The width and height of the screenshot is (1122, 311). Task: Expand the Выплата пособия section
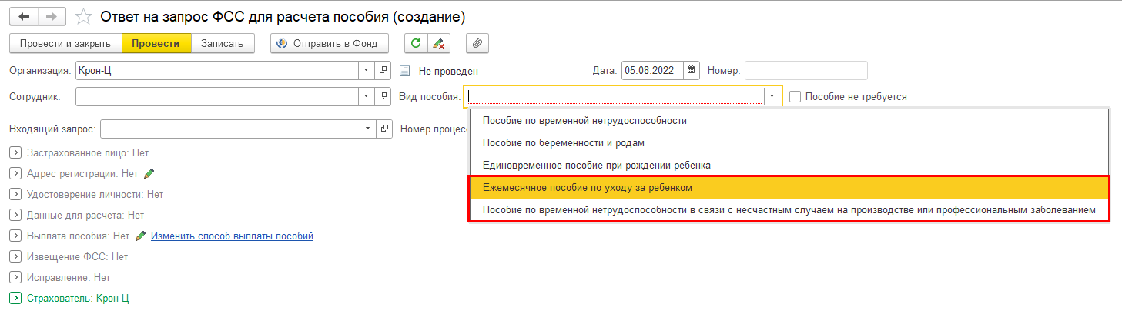pyautogui.click(x=15, y=236)
